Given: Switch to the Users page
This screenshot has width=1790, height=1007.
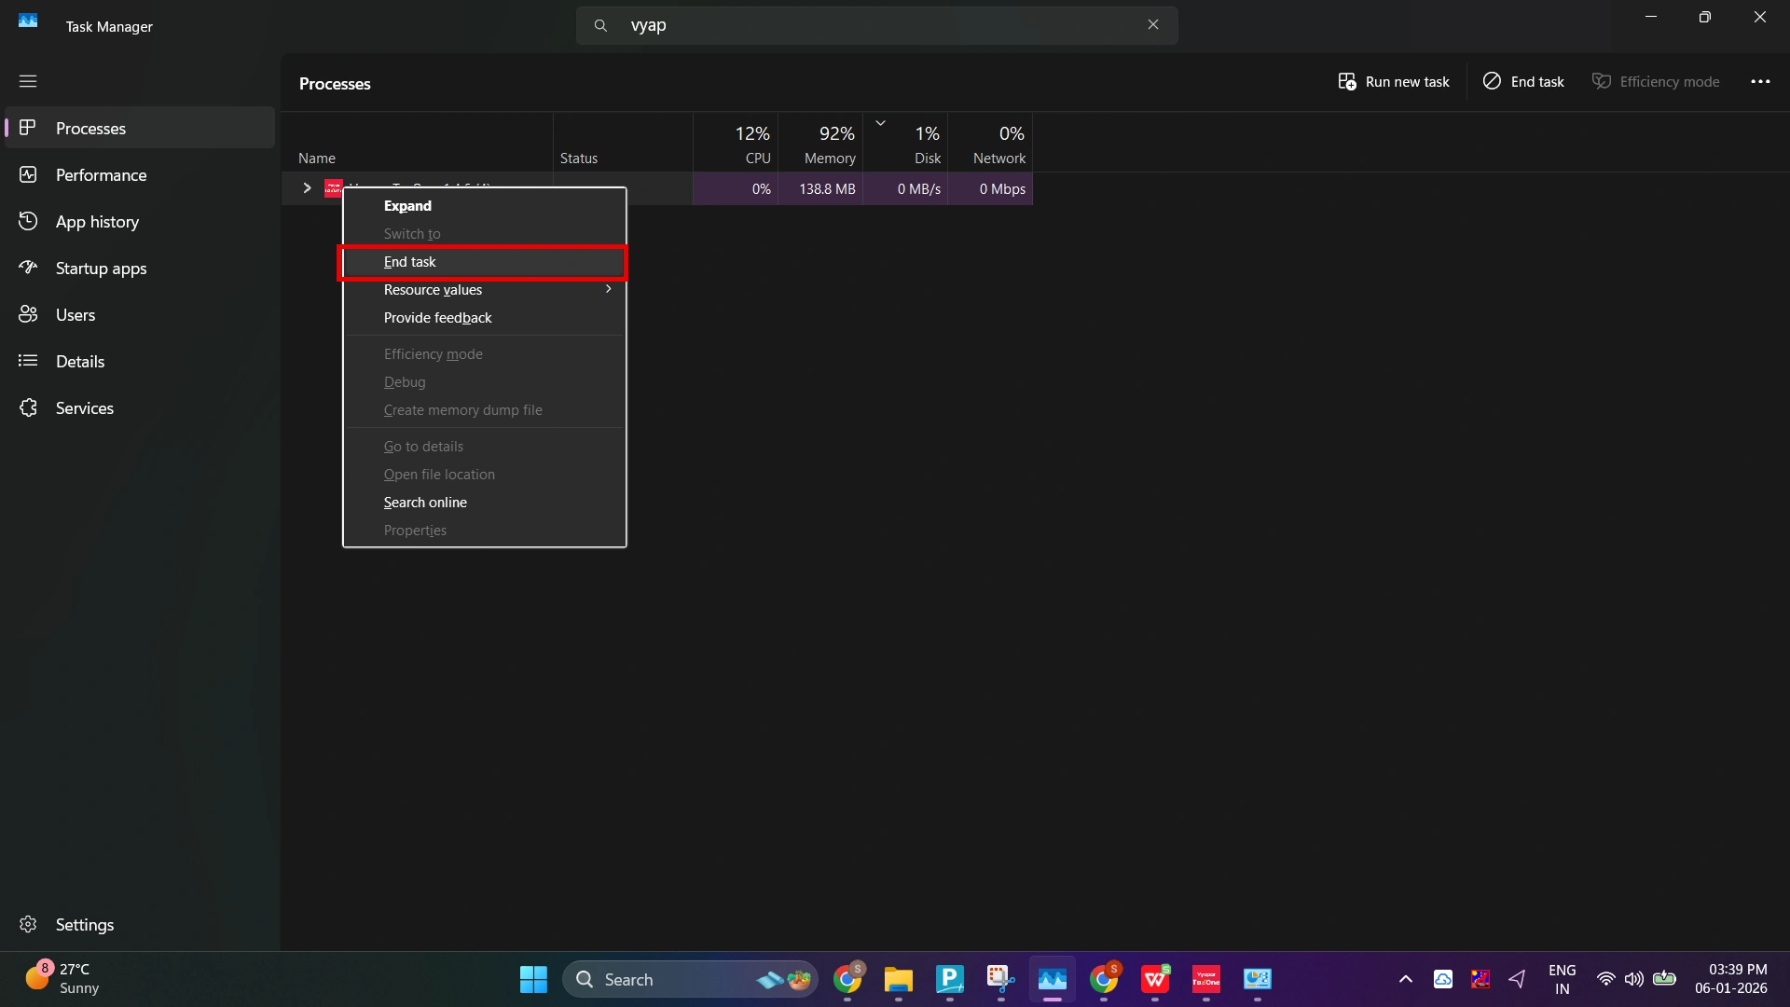Looking at the screenshot, I should 75,314.
